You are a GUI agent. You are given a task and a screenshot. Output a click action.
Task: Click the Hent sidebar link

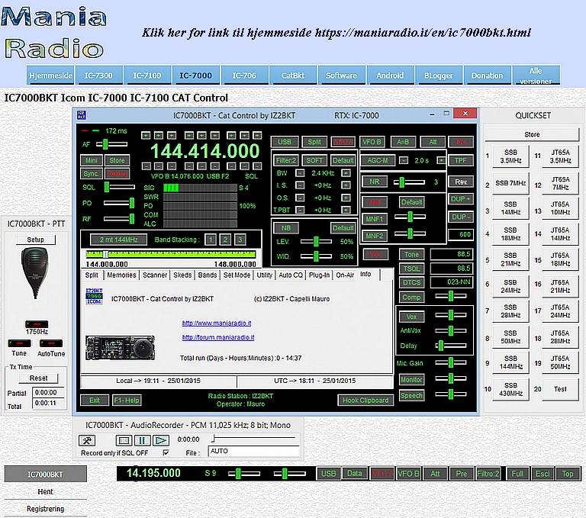[x=45, y=491]
